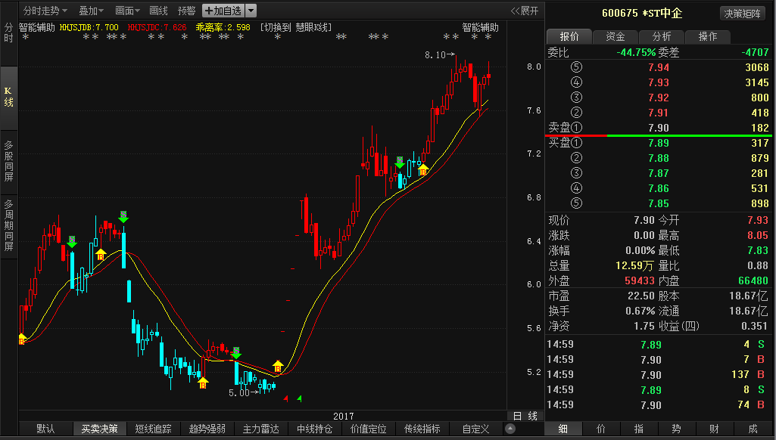776x440 pixels.
Task: Click the 5.00 low price arrow label
Action: [x=244, y=392]
